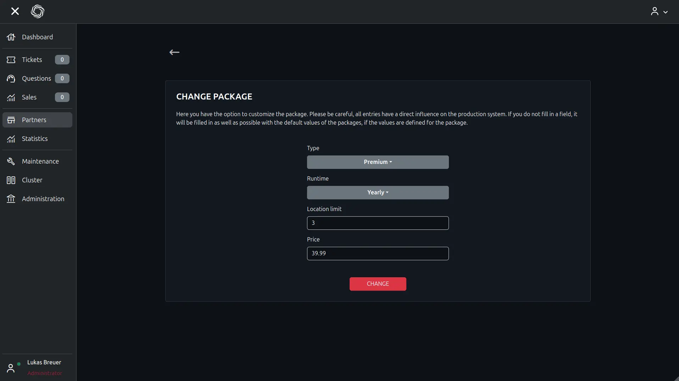Click the Questions headset icon
The width and height of the screenshot is (679, 381).
pos(11,79)
